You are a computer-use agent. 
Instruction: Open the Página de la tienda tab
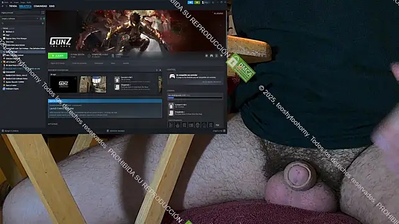[58, 63]
